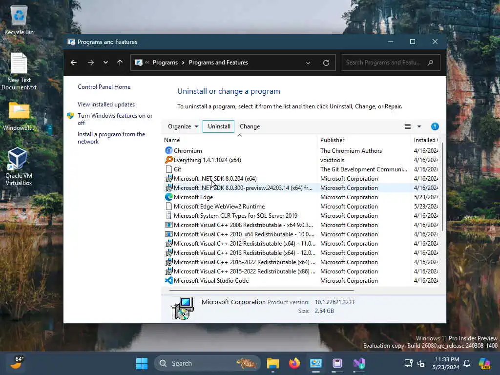Open Recycle Bin desktop icon
Image resolution: width=500 pixels, height=375 pixels.
(19, 20)
